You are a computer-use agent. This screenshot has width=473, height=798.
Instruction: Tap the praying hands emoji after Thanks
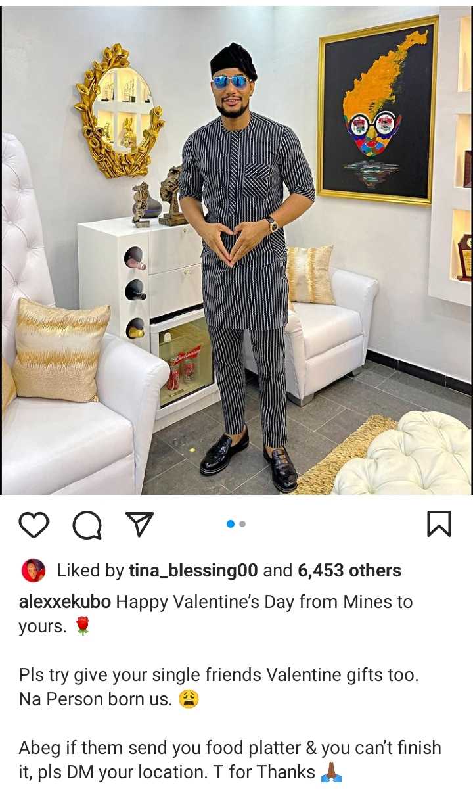click(x=331, y=772)
